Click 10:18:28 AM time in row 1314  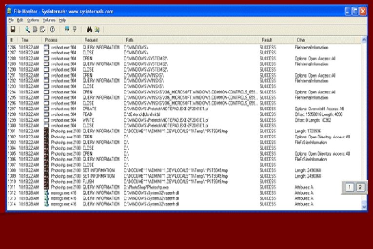click(x=29, y=204)
